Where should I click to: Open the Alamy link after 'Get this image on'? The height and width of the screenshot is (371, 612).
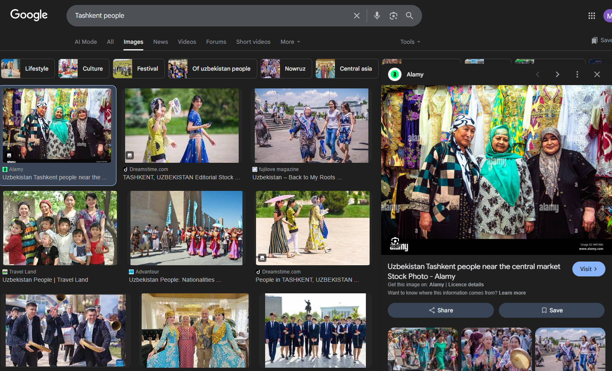point(436,285)
